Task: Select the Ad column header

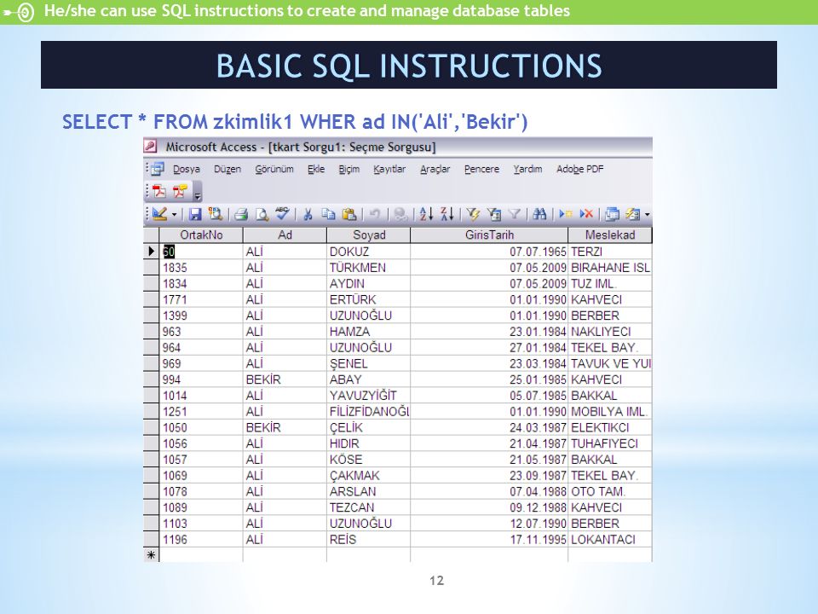Action: coord(285,235)
